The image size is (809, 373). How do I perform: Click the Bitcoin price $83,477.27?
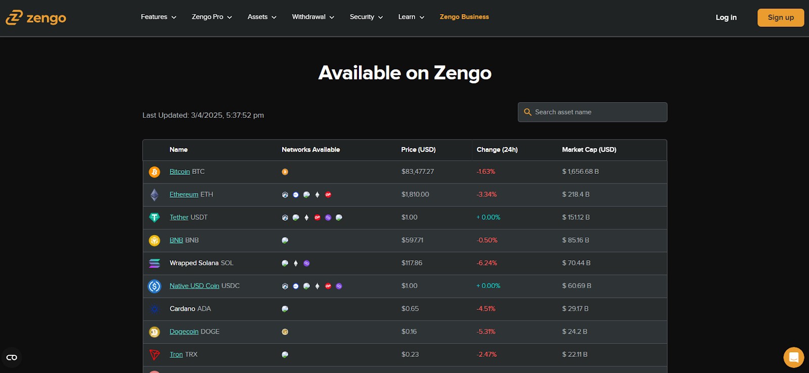pos(418,172)
